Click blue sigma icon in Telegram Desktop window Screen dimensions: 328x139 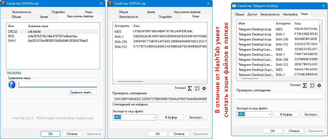click(312, 85)
